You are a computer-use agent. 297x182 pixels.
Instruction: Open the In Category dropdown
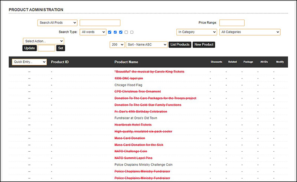196,32
